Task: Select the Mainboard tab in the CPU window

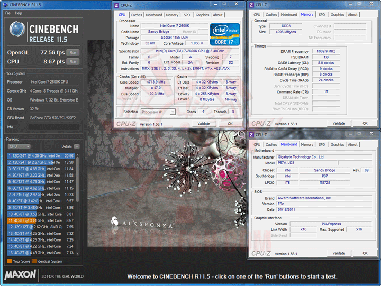Action: coord(154,15)
